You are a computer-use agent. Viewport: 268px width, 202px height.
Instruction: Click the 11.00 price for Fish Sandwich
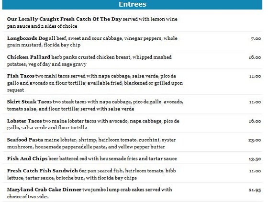(255, 171)
